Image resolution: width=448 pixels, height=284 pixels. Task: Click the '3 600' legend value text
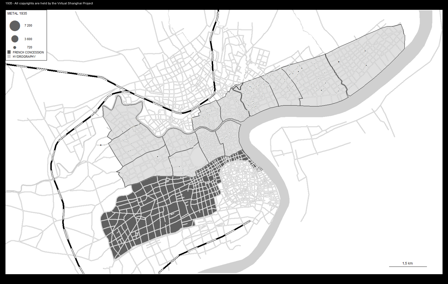click(28, 39)
